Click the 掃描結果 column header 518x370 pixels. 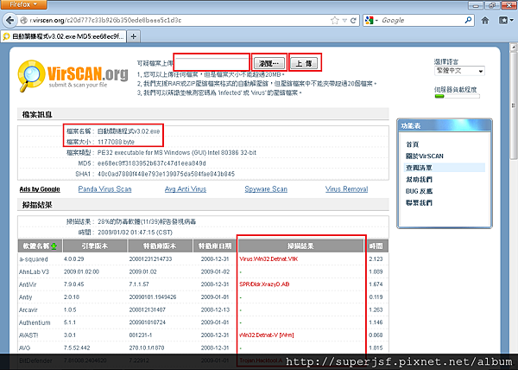300,246
